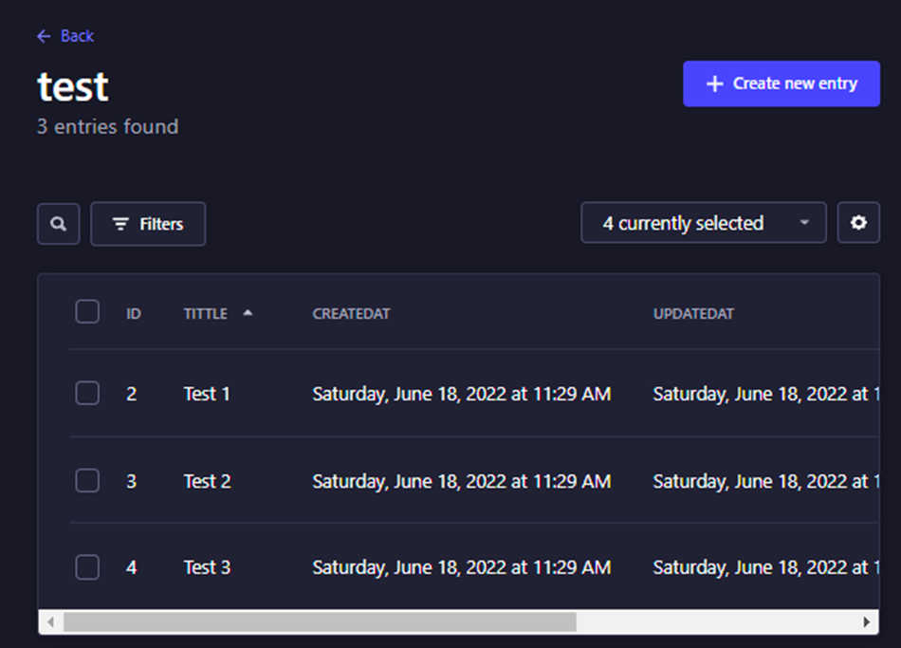Click the filter lines icon
The height and width of the screenshot is (648, 901).
tap(120, 224)
